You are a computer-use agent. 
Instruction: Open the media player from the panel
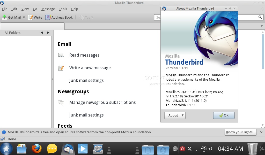(83, 149)
